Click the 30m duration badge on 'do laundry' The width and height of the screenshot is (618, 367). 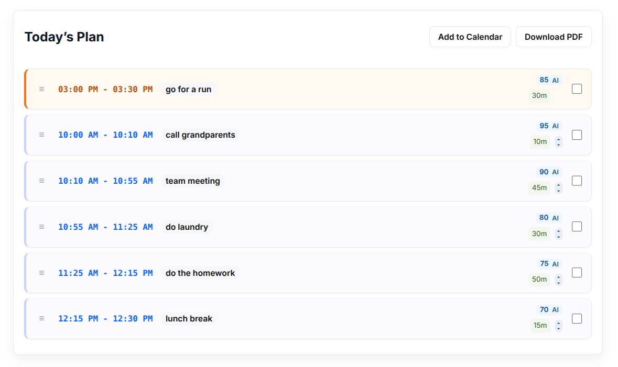(539, 233)
